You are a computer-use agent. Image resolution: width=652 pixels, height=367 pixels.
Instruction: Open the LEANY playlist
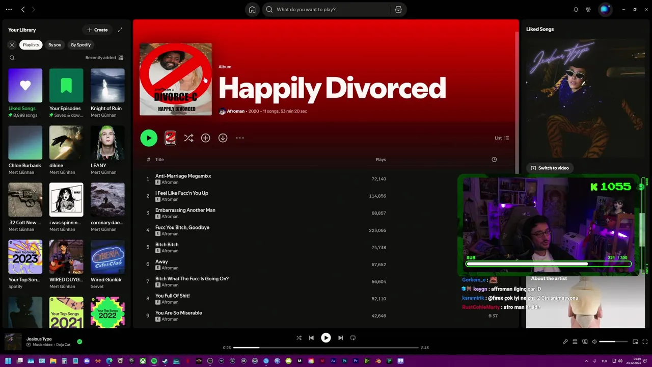(107, 150)
